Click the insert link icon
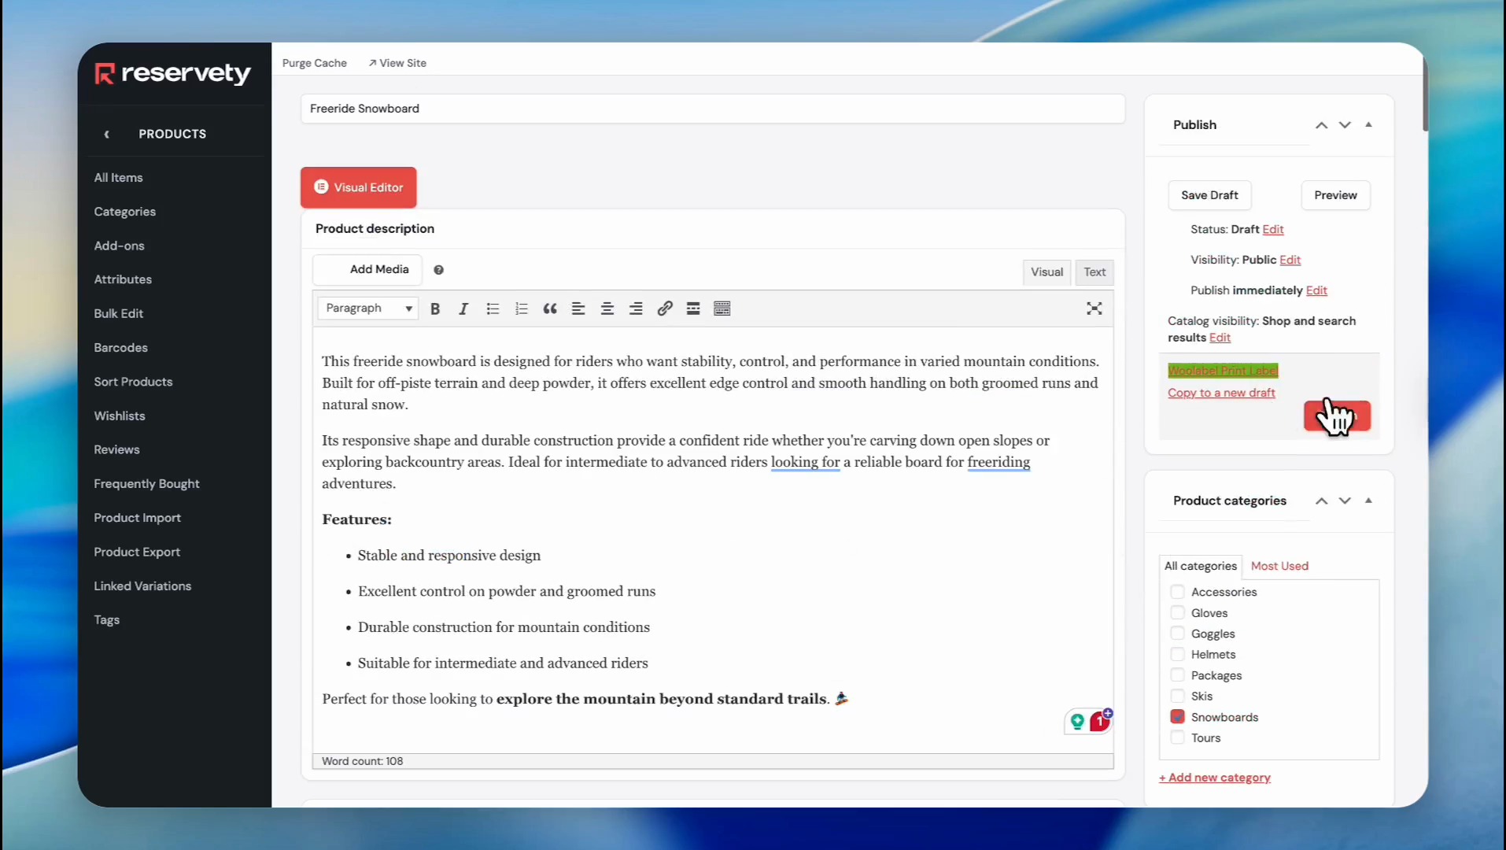 tap(665, 309)
